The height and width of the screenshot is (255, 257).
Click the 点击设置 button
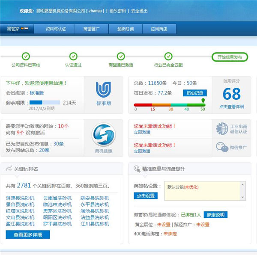point(146,196)
